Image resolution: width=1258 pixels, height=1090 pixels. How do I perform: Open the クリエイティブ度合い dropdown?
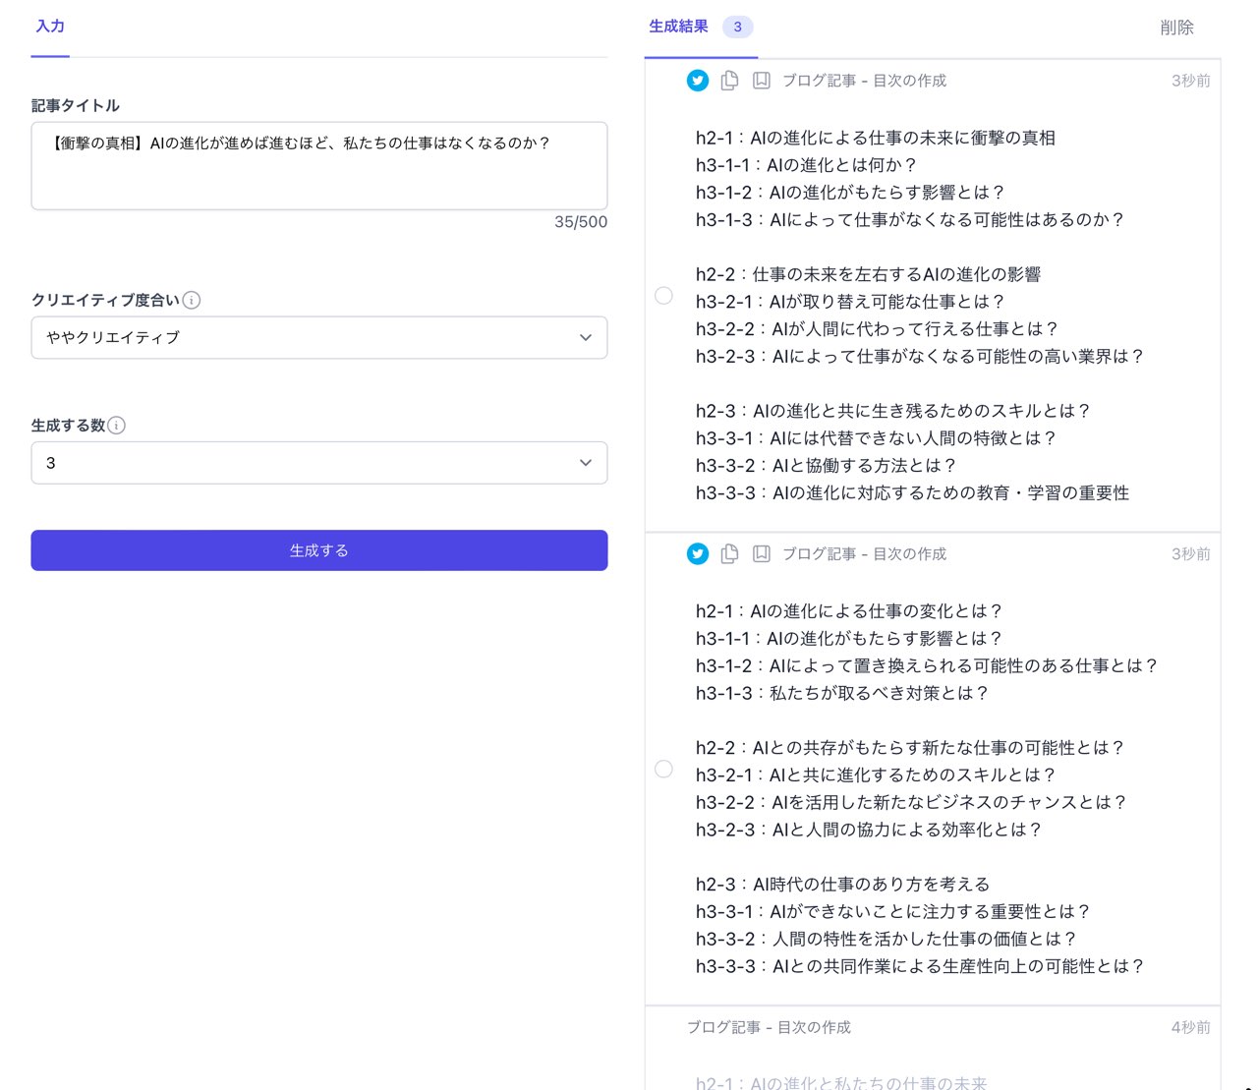pyautogui.click(x=318, y=337)
